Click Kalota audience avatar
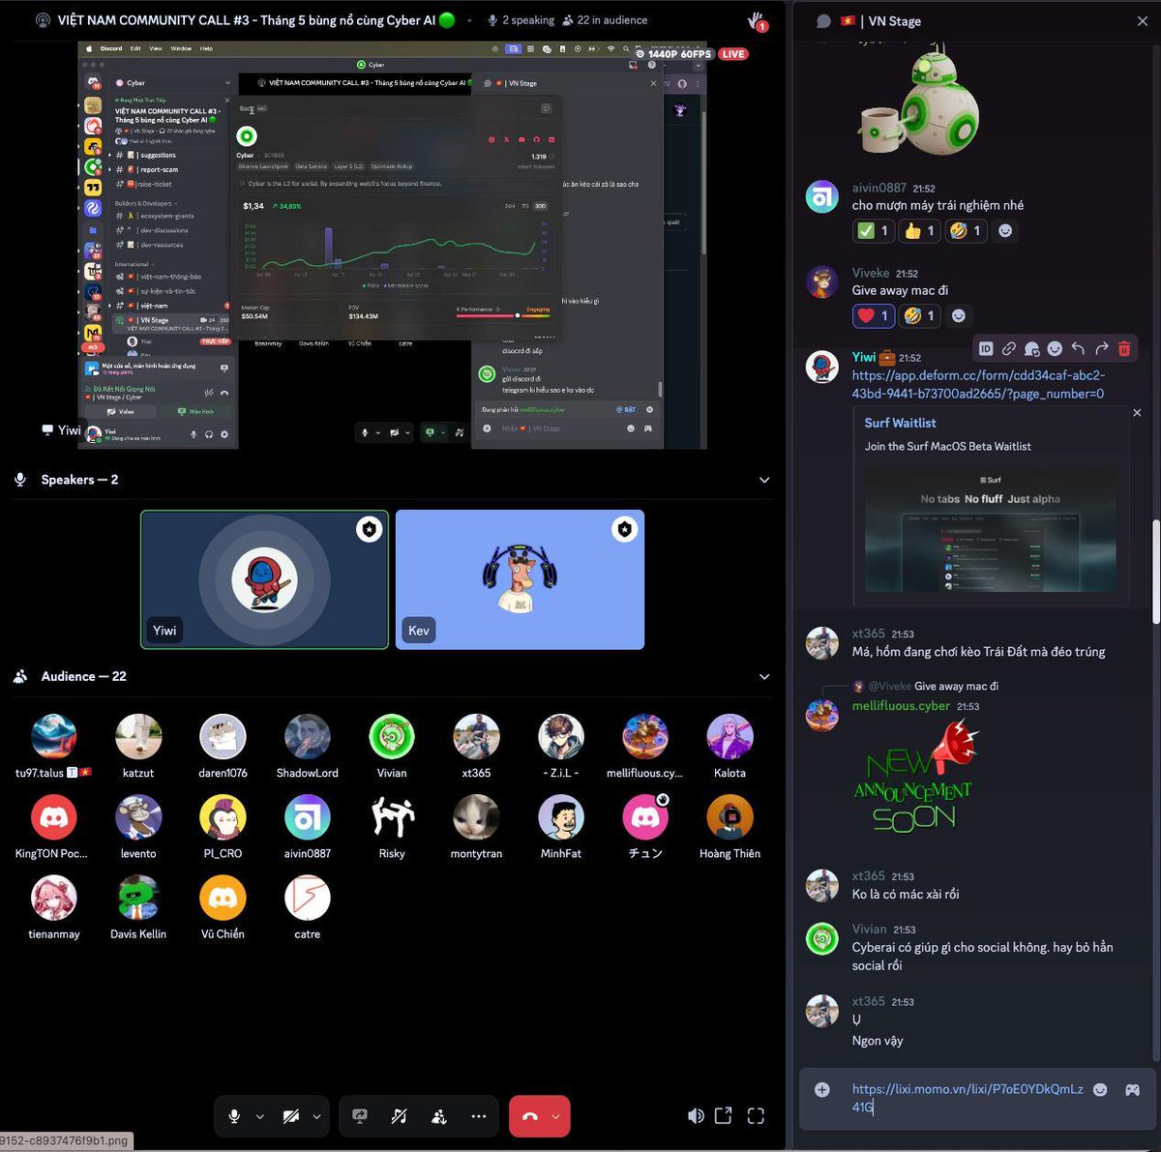 [x=729, y=737]
